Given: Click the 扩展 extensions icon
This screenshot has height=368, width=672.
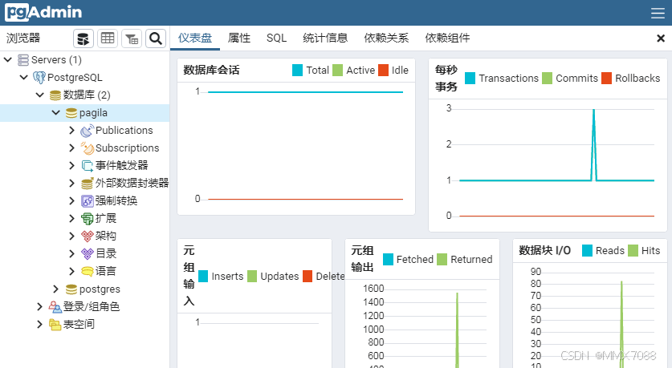Looking at the screenshot, I should (x=87, y=219).
